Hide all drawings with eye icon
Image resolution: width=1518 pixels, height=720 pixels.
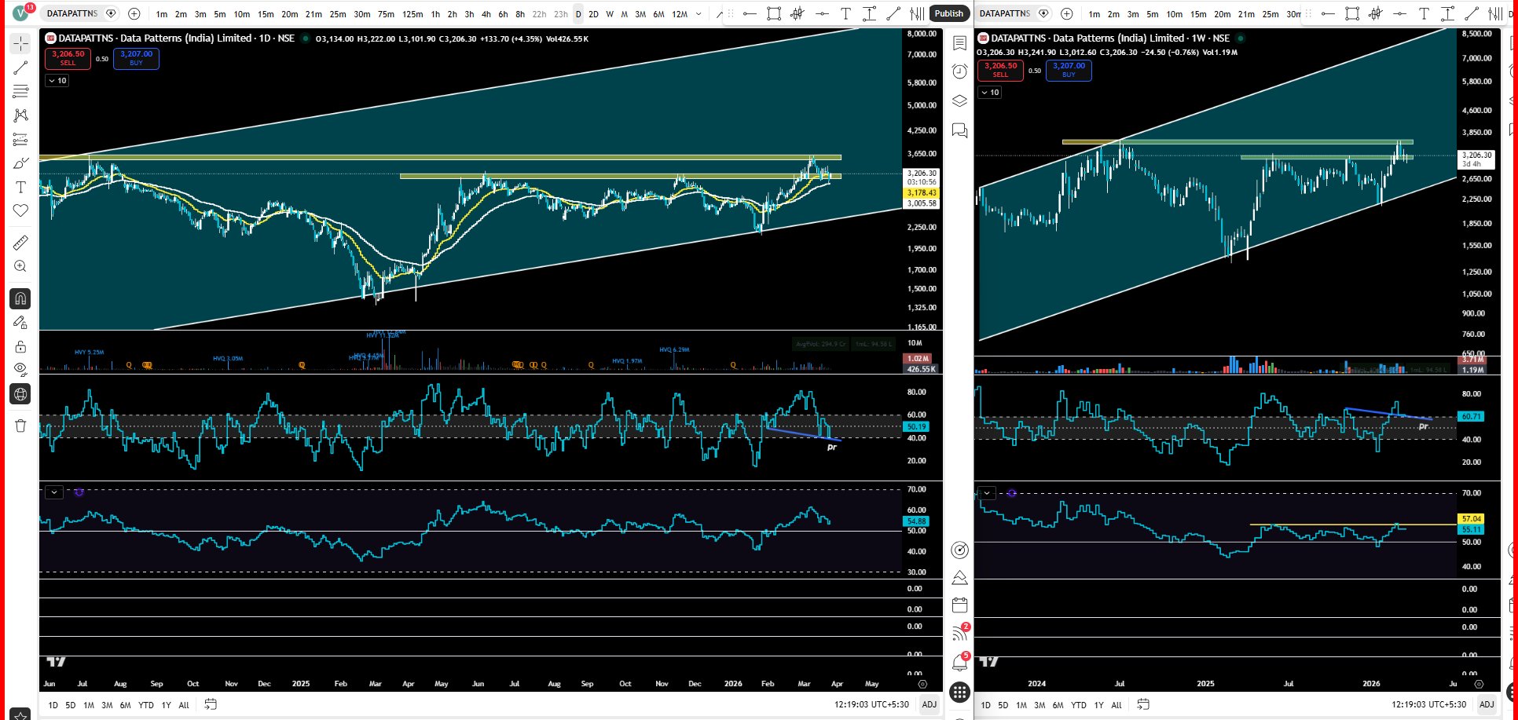(x=21, y=369)
